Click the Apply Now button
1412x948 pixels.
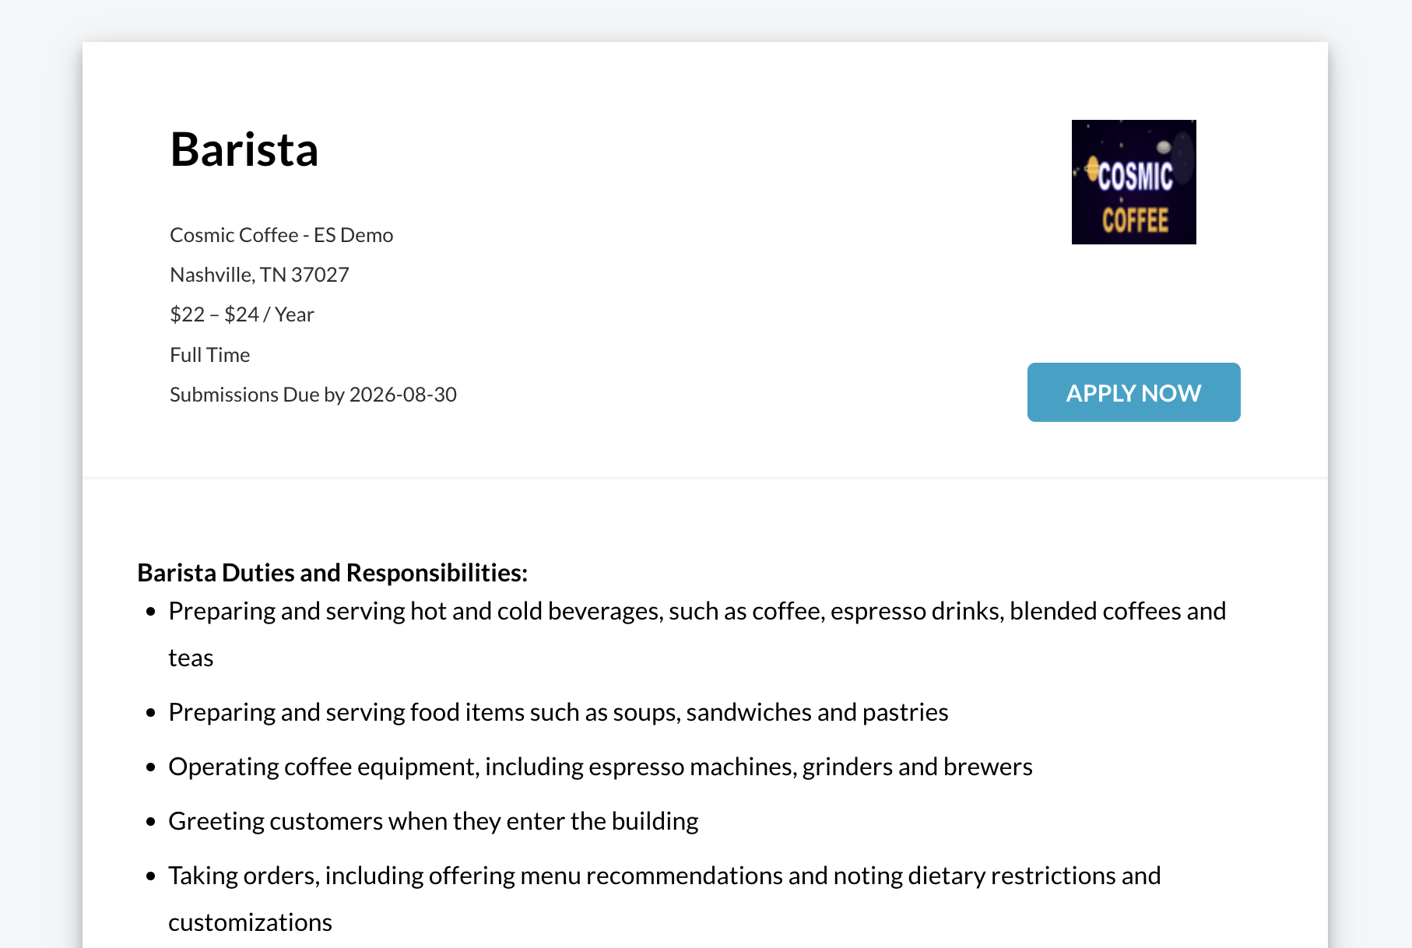click(1133, 392)
